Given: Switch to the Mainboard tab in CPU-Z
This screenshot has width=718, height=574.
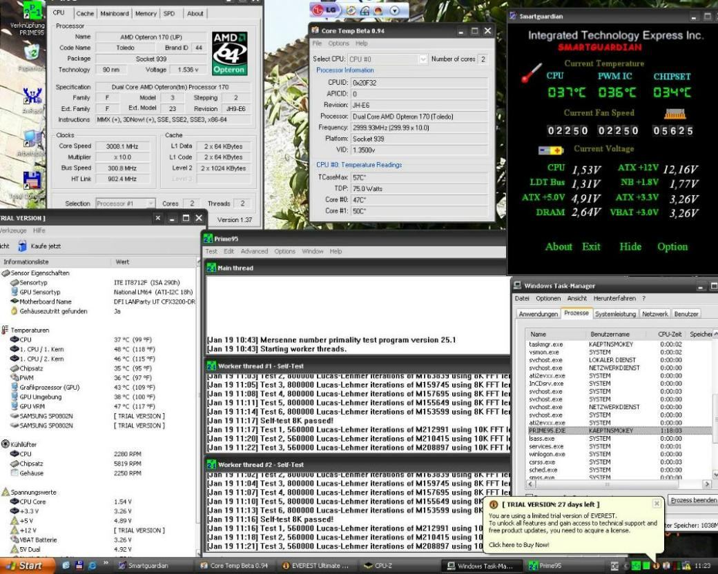Looking at the screenshot, I should pyautogui.click(x=115, y=14).
